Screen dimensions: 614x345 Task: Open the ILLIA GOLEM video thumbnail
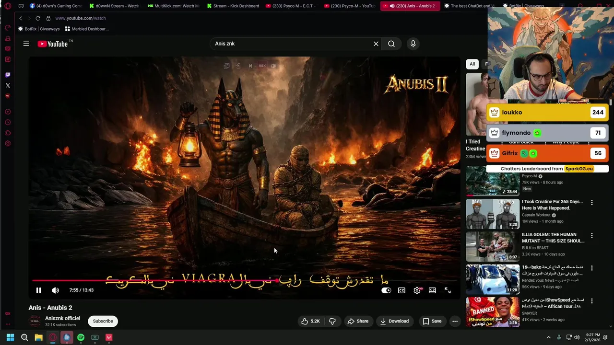coord(492,246)
